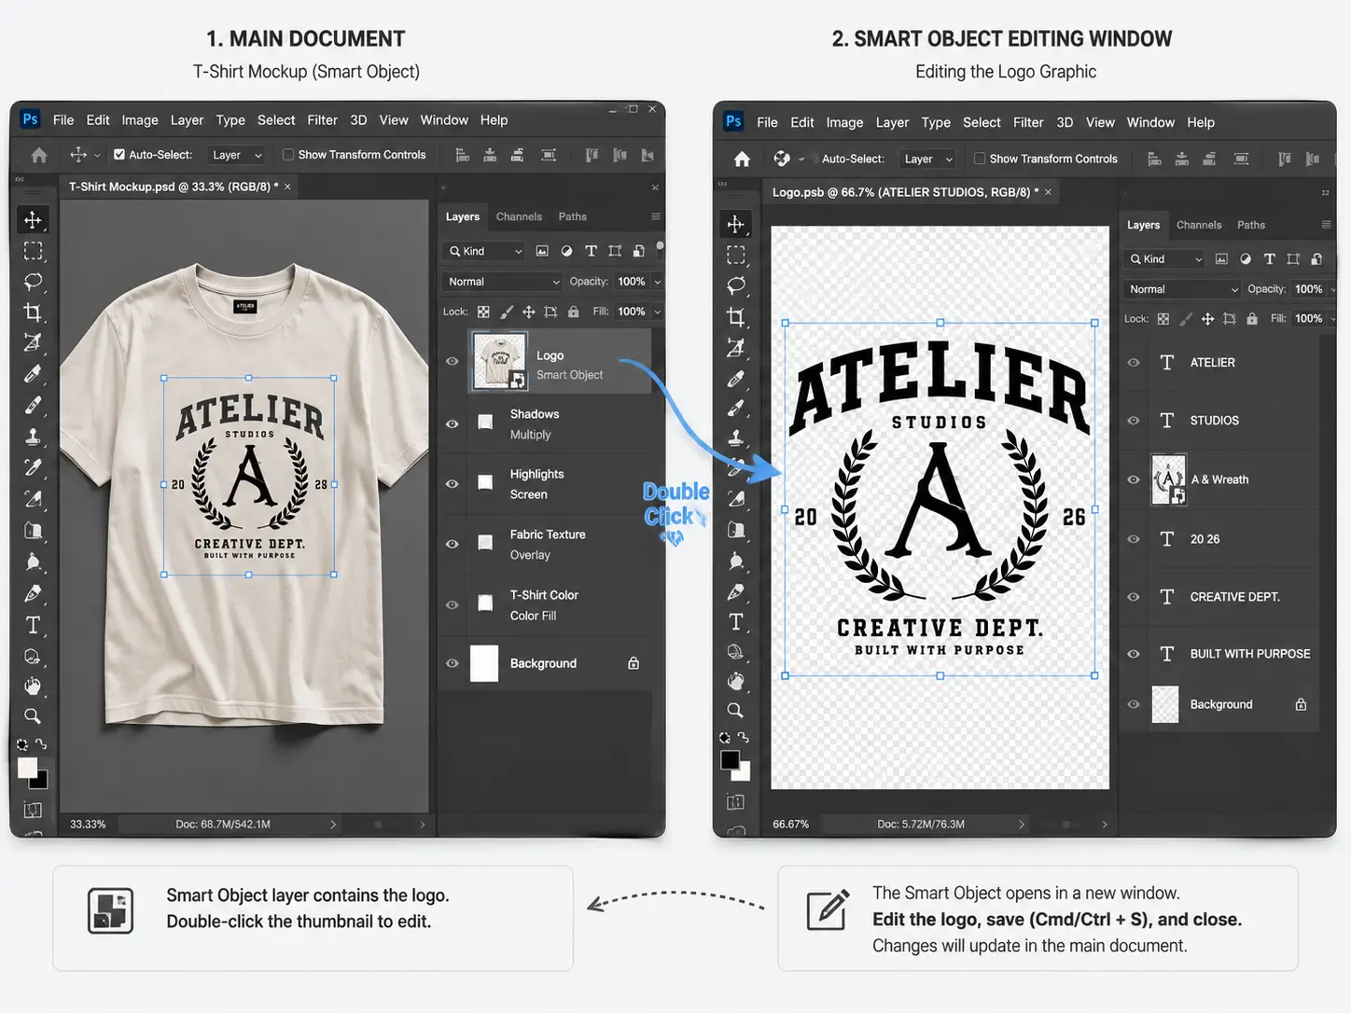This screenshot has height=1013, width=1351.
Task: Select the Zoom tool in the T-Shirt Mockup window
Action: [x=33, y=716]
